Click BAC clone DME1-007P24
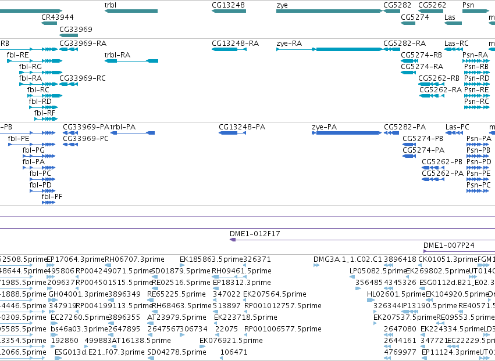This screenshot has width=495, height=361. point(459,251)
